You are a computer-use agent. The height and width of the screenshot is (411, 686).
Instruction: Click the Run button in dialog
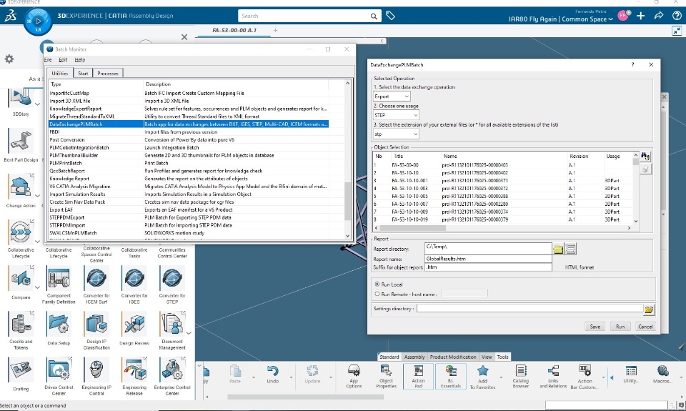point(620,327)
